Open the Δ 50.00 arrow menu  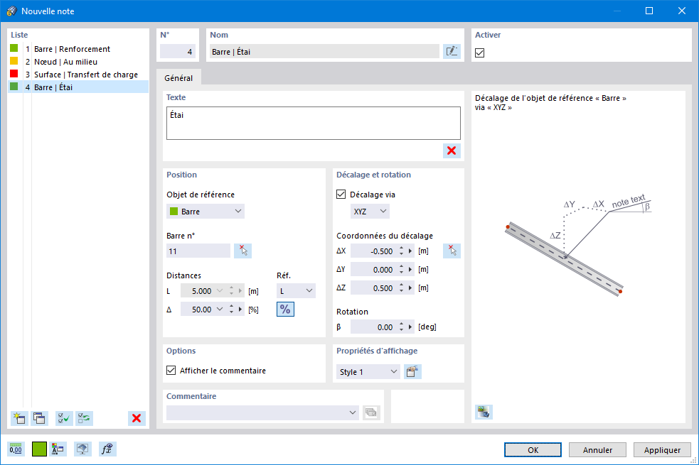(x=240, y=310)
